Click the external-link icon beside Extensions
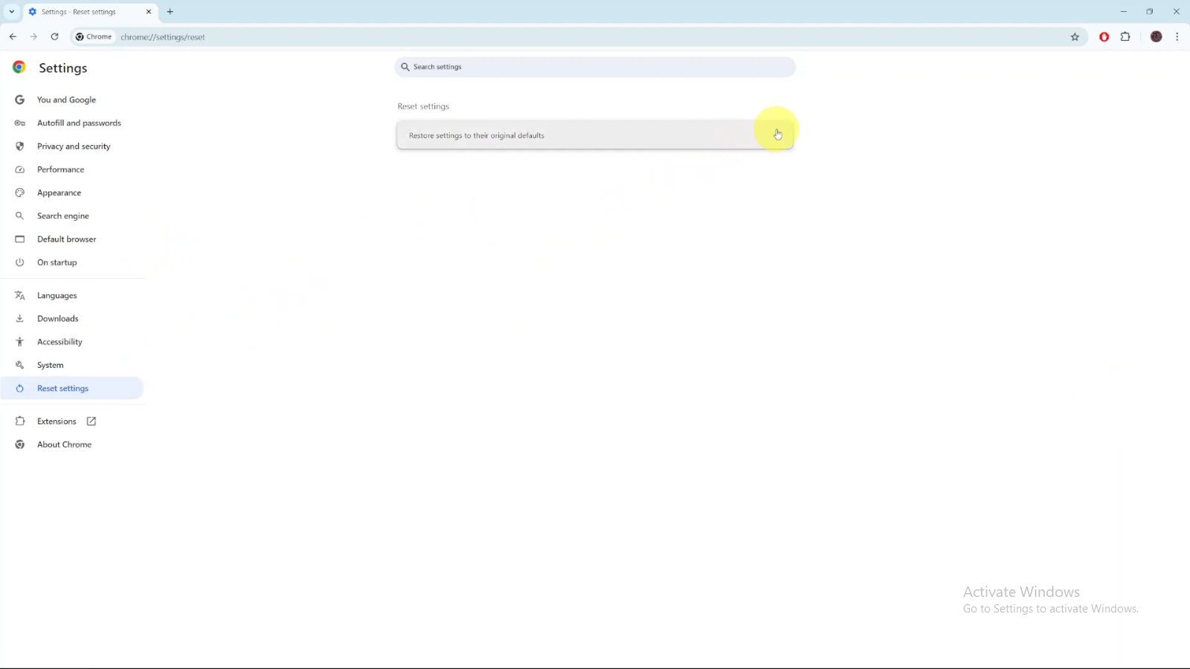This screenshot has height=669, width=1190. pos(91,421)
